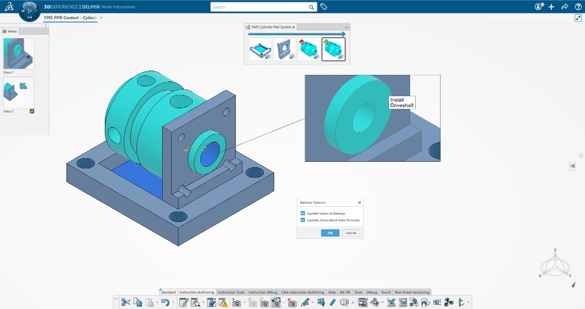Screen dimensions: 585x309
Task: Select the View.1 thumbnail
Action: tap(19, 54)
